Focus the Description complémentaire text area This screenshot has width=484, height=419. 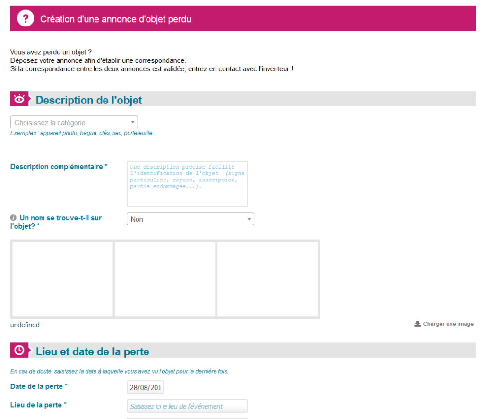click(187, 184)
